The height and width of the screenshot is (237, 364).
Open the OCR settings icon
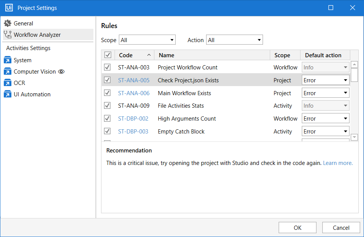click(x=8, y=83)
